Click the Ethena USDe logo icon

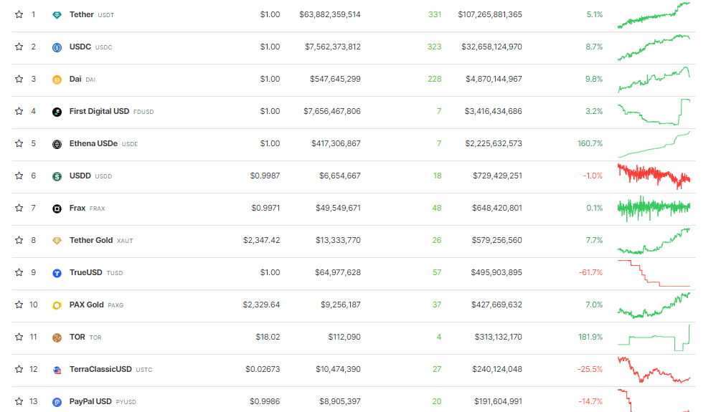click(x=57, y=144)
